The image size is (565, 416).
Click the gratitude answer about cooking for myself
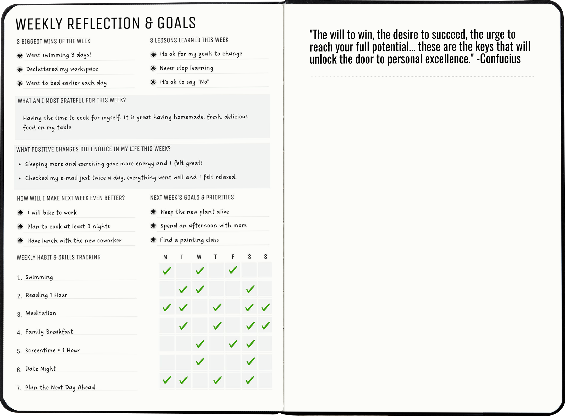tap(135, 122)
